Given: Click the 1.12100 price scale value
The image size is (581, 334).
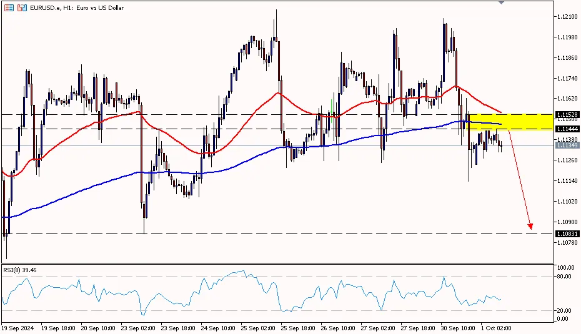Looking at the screenshot, I should pyautogui.click(x=567, y=17).
